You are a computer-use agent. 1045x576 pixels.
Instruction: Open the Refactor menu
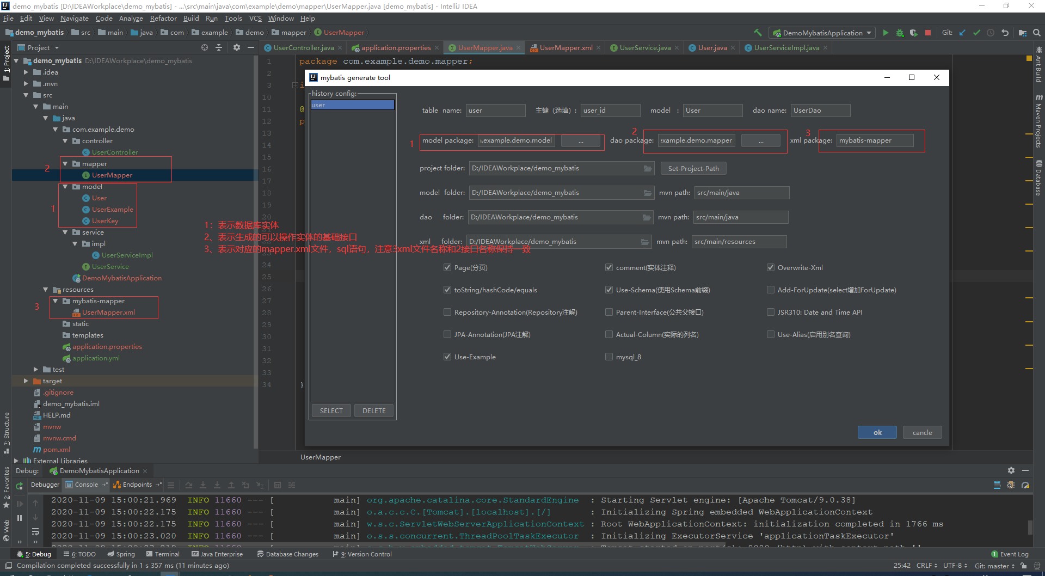point(163,18)
